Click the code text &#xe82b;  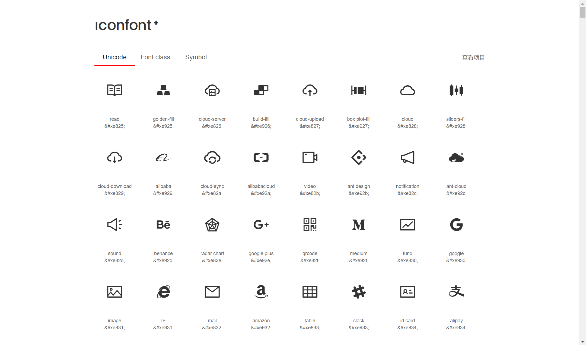(x=310, y=193)
